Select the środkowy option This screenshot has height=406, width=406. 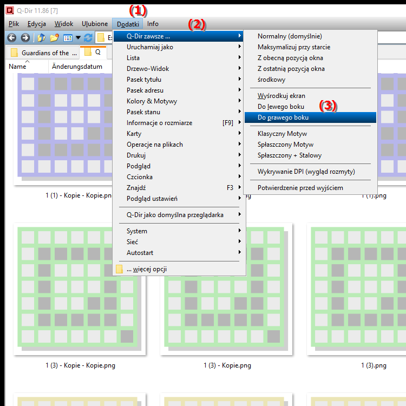tap(310, 80)
